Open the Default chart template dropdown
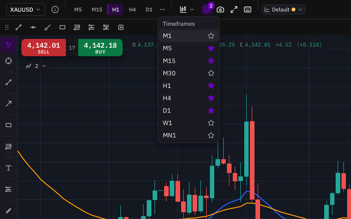351x219 pixels. point(284,10)
